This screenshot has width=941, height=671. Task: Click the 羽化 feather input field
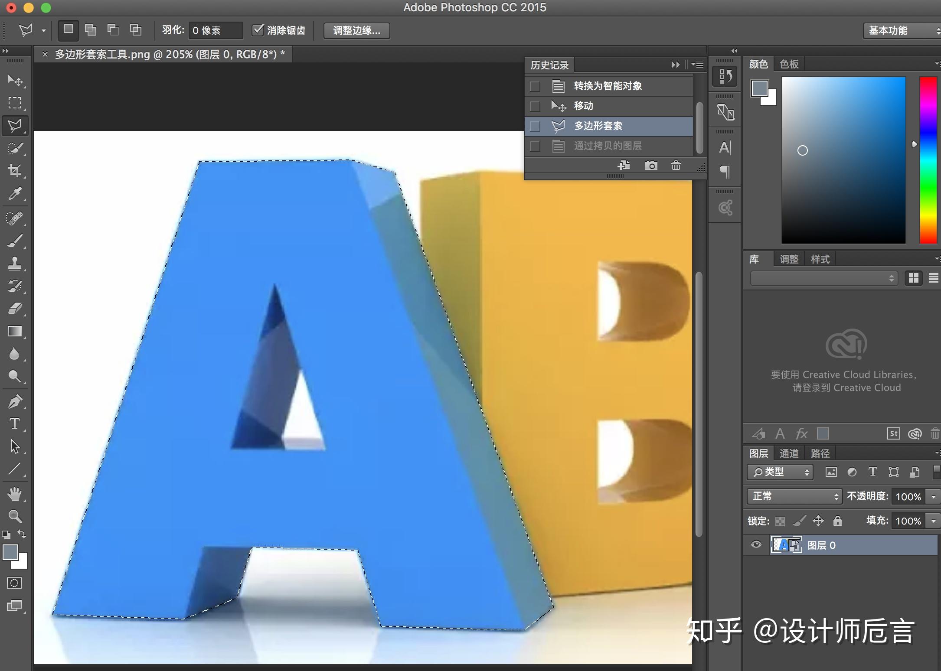[216, 30]
